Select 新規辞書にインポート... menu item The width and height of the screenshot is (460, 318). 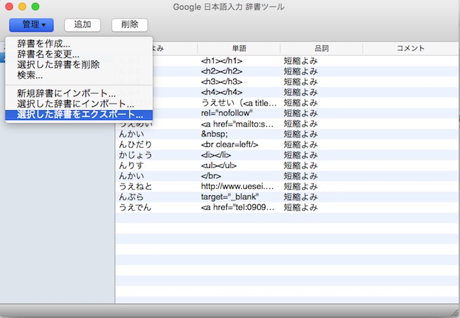click(79, 93)
